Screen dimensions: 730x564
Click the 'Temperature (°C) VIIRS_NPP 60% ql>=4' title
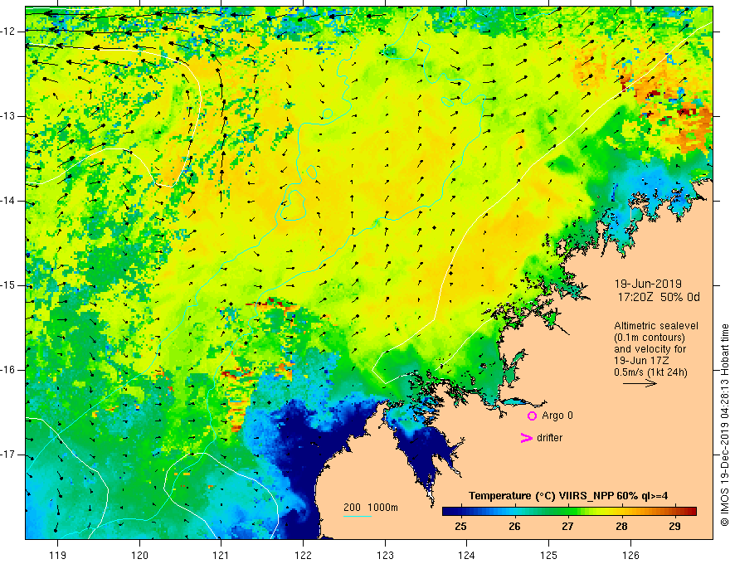point(568,496)
